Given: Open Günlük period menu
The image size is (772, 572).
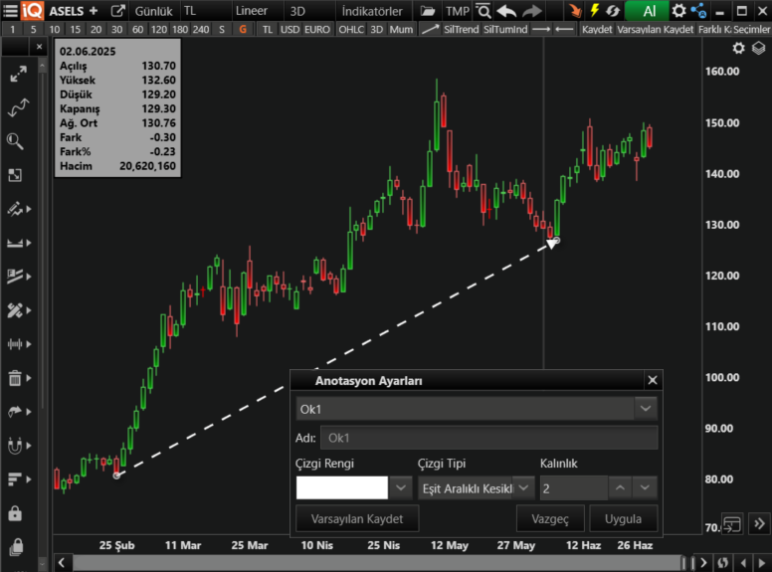Looking at the screenshot, I should [153, 11].
